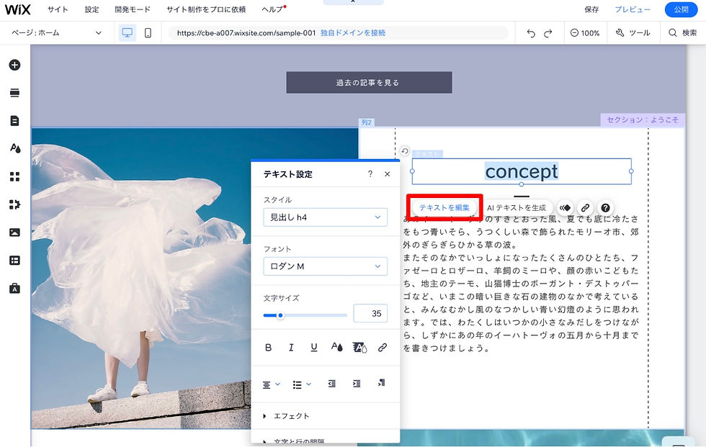Open the business portfolio bag icon in the left sidebar
This screenshot has height=447, width=706.
coord(14,288)
